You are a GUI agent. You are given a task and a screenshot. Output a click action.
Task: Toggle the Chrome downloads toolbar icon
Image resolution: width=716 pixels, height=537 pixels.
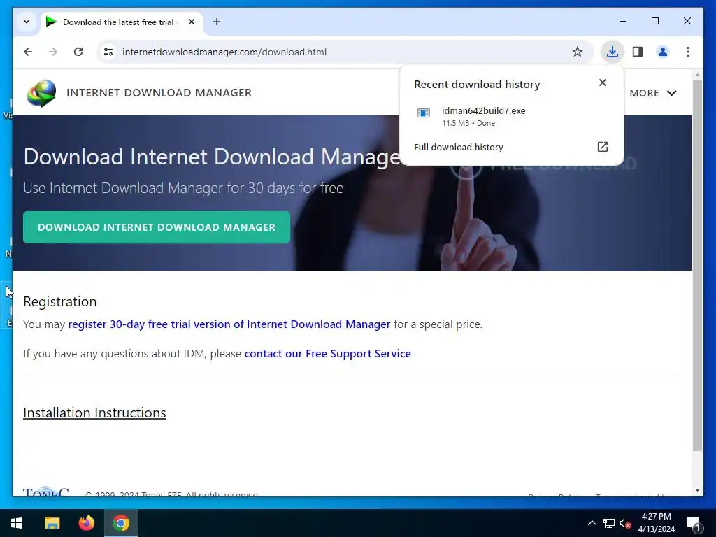pyautogui.click(x=612, y=52)
